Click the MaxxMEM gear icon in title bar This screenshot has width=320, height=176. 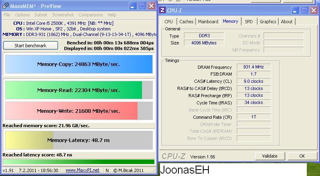click(x=6, y=6)
